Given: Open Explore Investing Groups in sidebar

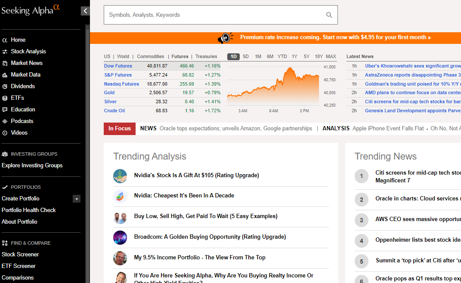Looking at the screenshot, I should (32, 166).
